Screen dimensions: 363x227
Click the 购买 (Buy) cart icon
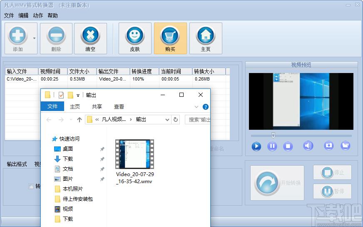170,38
